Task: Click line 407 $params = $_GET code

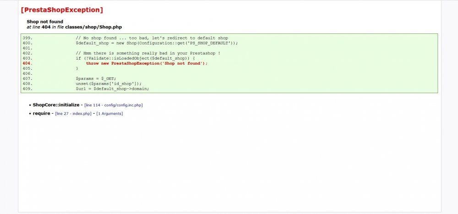Action: [x=96, y=79]
